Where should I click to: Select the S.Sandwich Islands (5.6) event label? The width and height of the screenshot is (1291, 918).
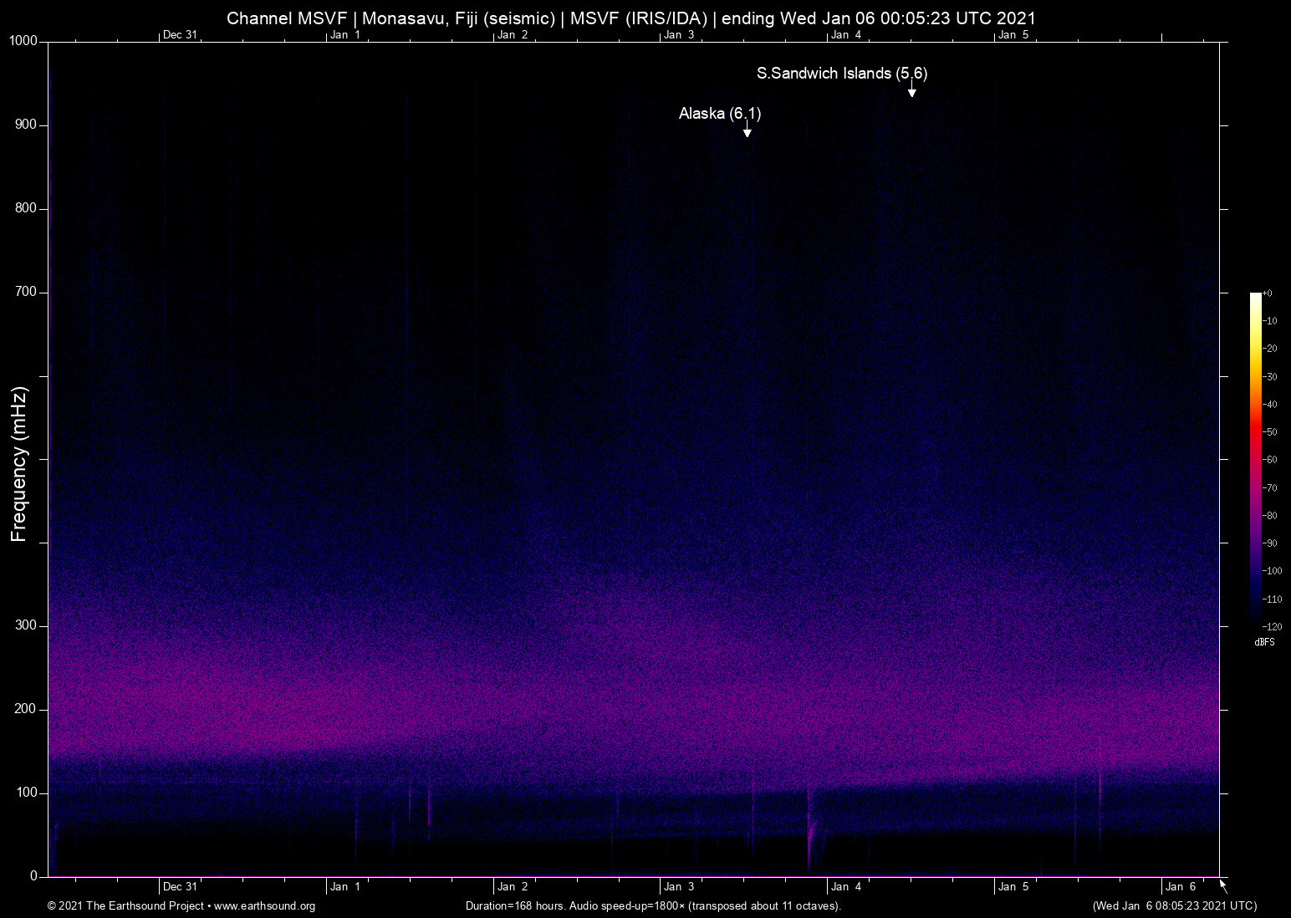tap(841, 74)
